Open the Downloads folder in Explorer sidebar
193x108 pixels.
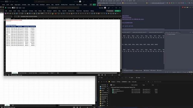point(104,85)
